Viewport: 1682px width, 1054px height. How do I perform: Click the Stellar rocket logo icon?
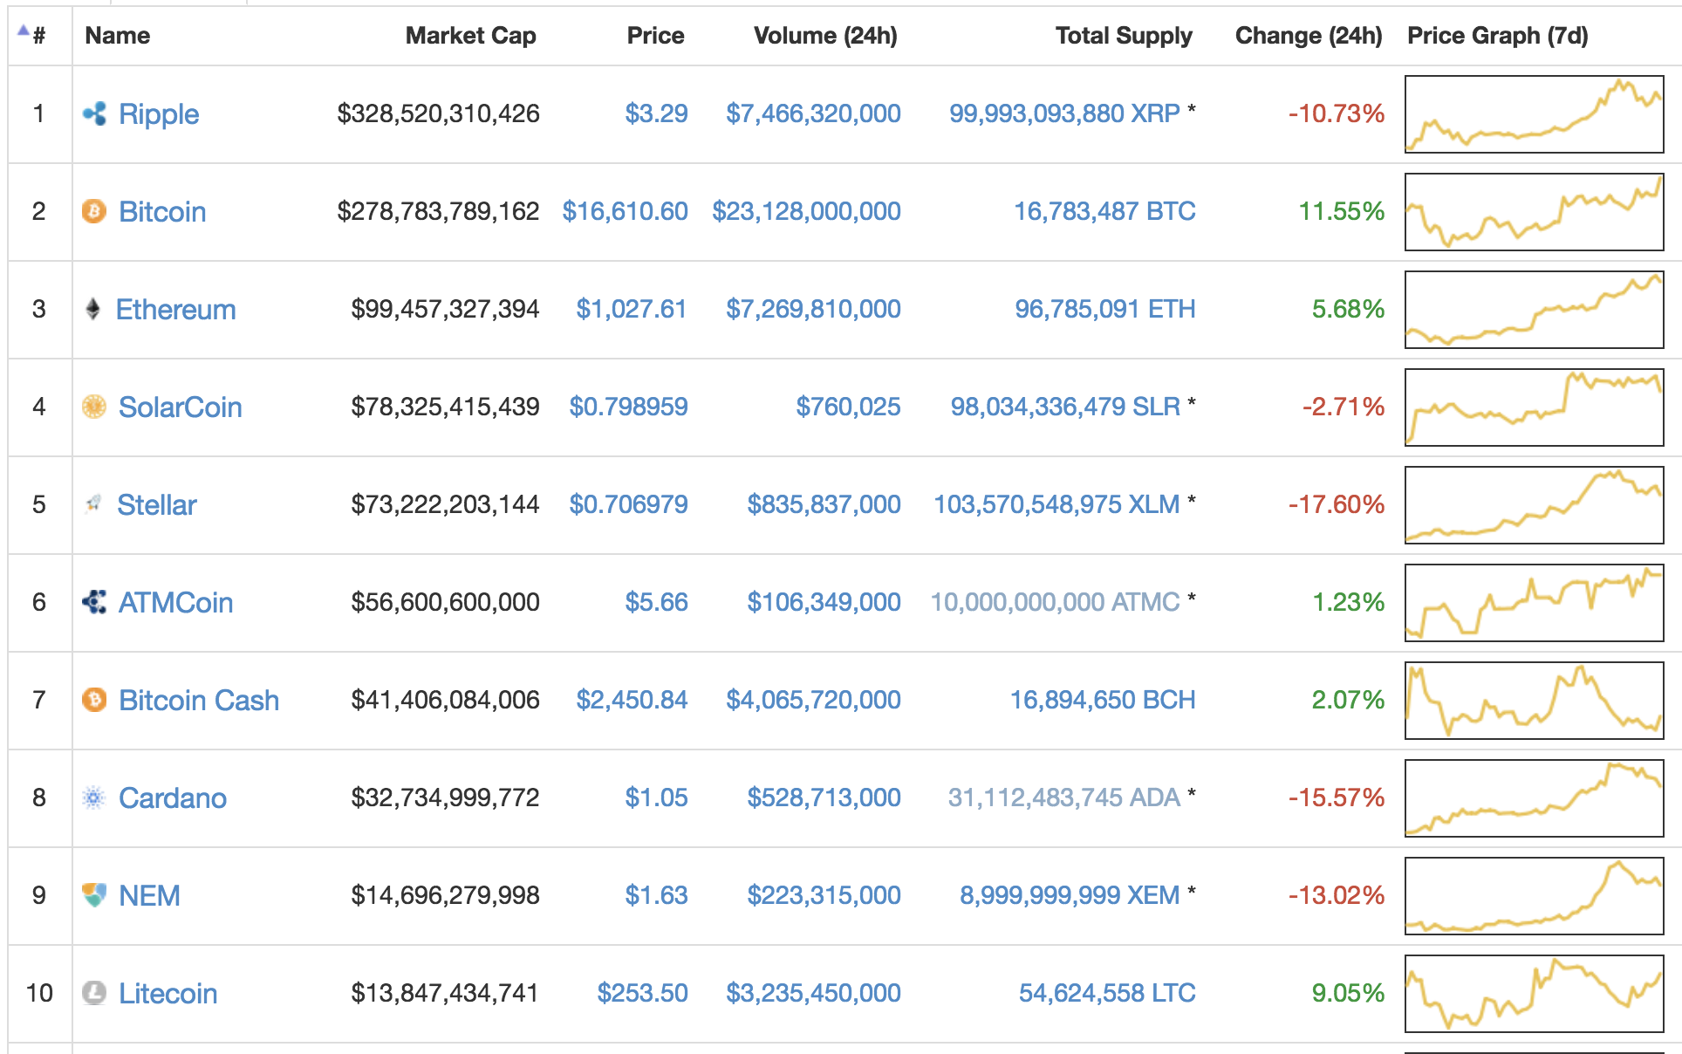[93, 504]
